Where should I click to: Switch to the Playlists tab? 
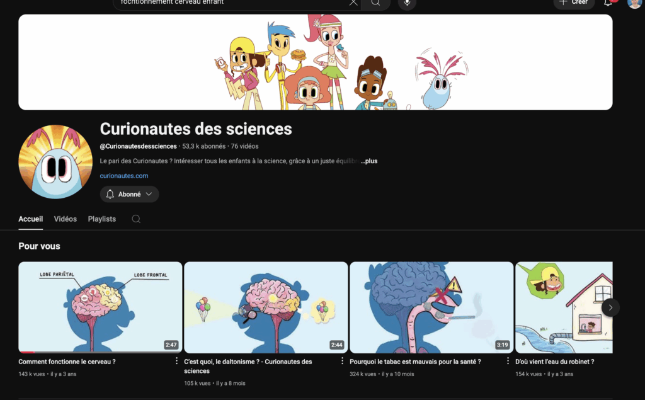[x=102, y=219]
